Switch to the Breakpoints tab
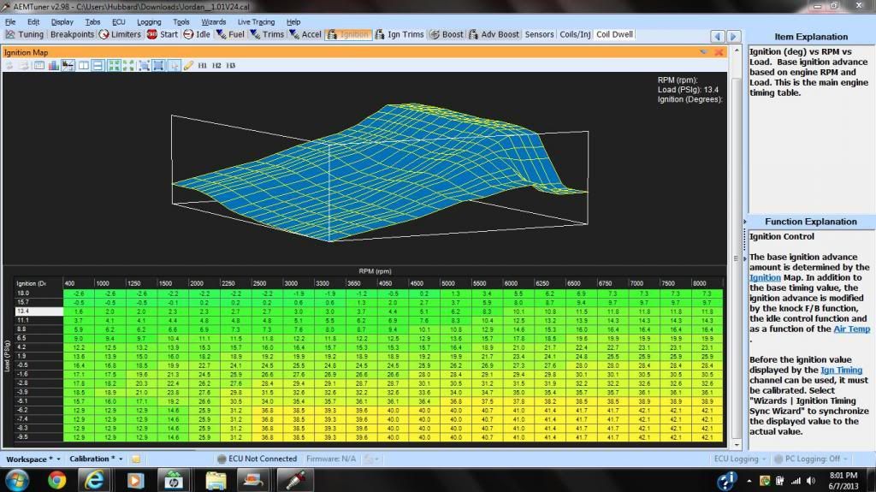This screenshot has height=492, width=876. (x=72, y=34)
